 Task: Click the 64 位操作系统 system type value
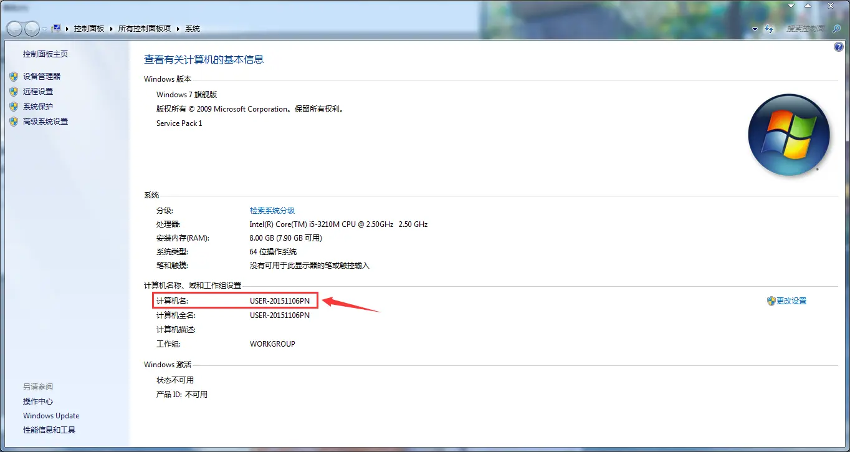pyautogui.click(x=273, y=252)
